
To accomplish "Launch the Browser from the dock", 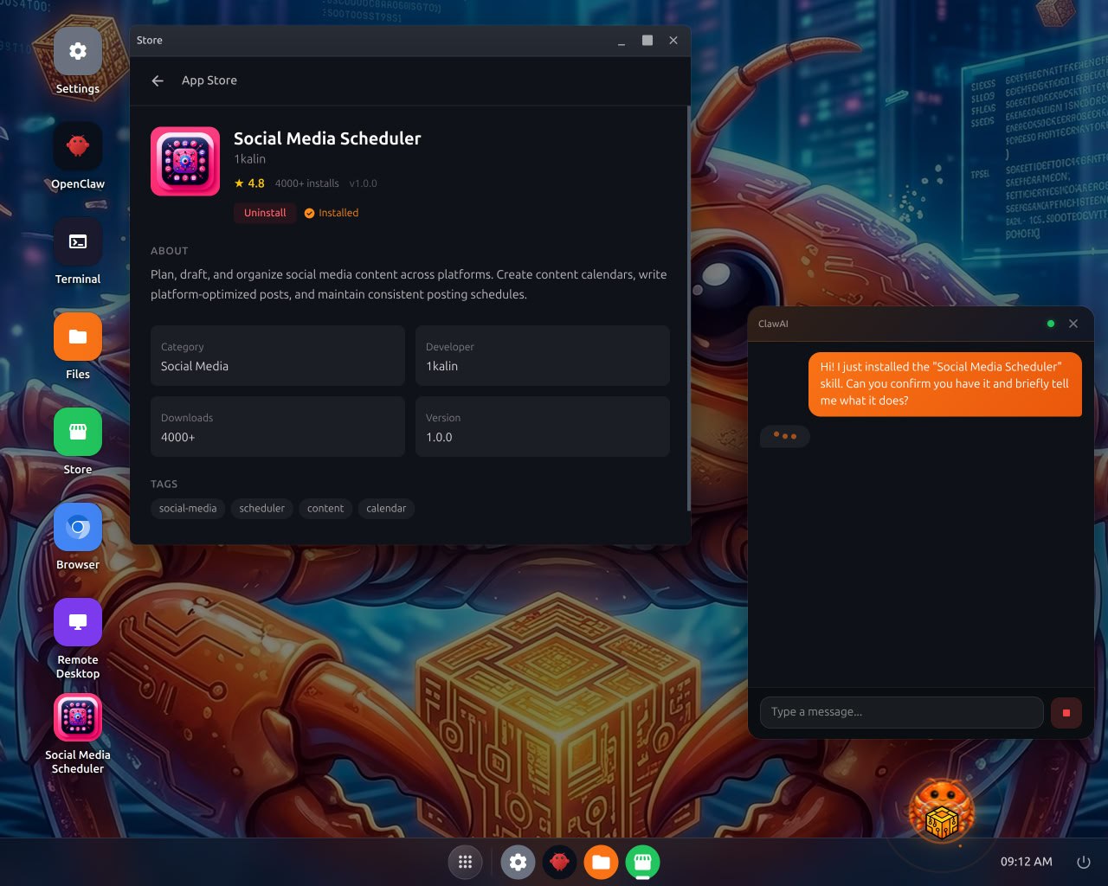I will (77, 527).
